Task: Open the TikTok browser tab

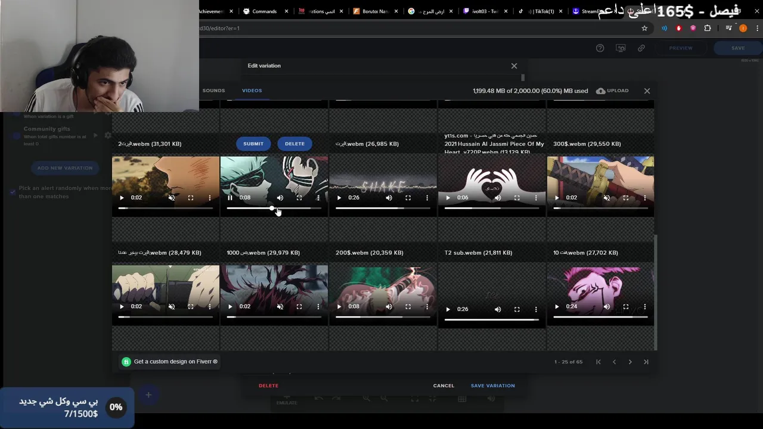Action: [539, 11]
